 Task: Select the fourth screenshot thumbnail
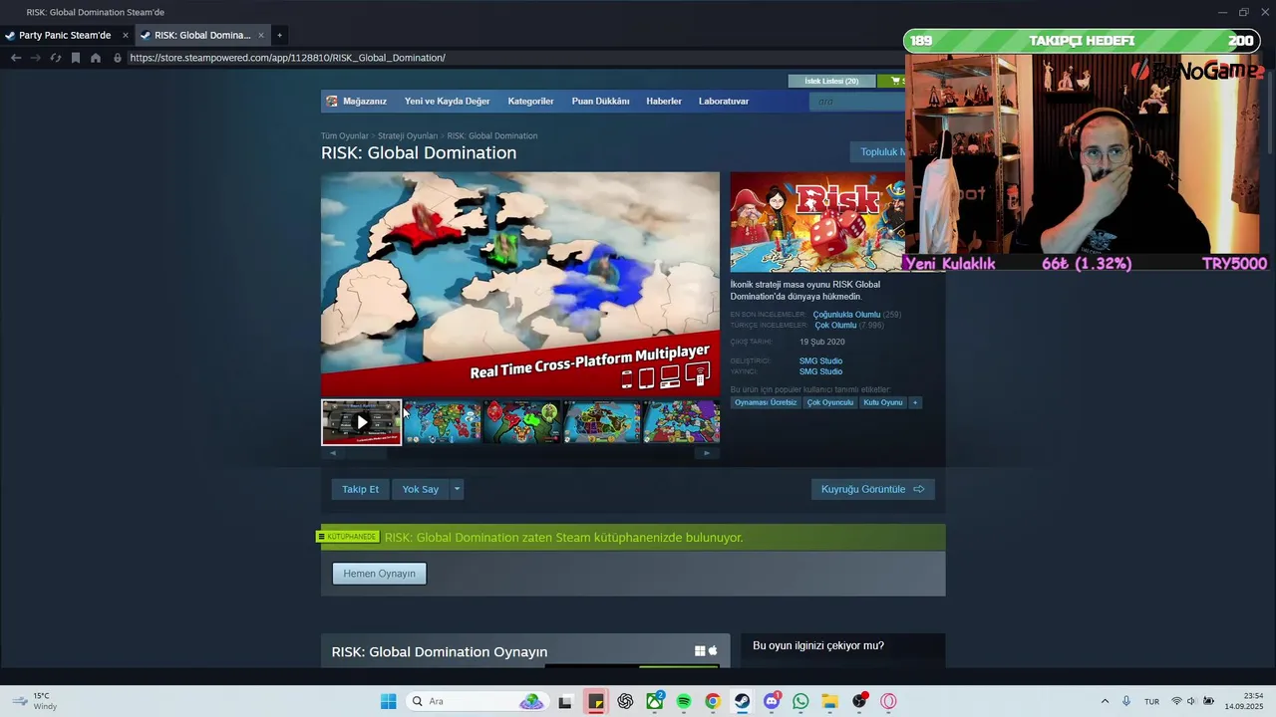(x=602, y=422)
